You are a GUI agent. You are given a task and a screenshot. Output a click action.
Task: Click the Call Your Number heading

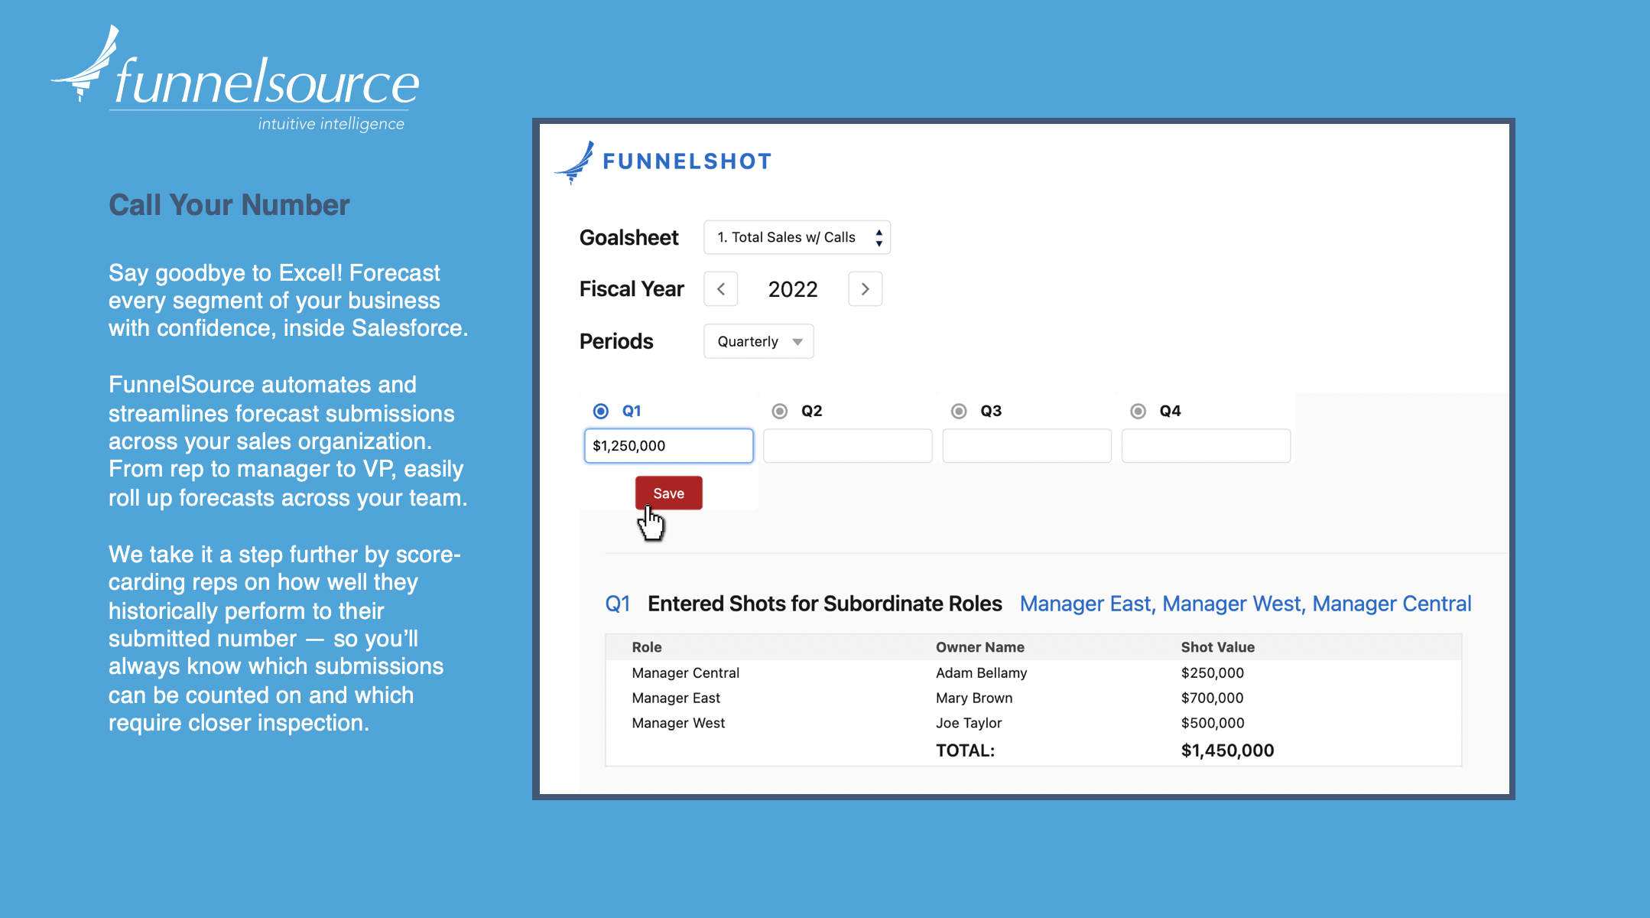pos(229,205)
